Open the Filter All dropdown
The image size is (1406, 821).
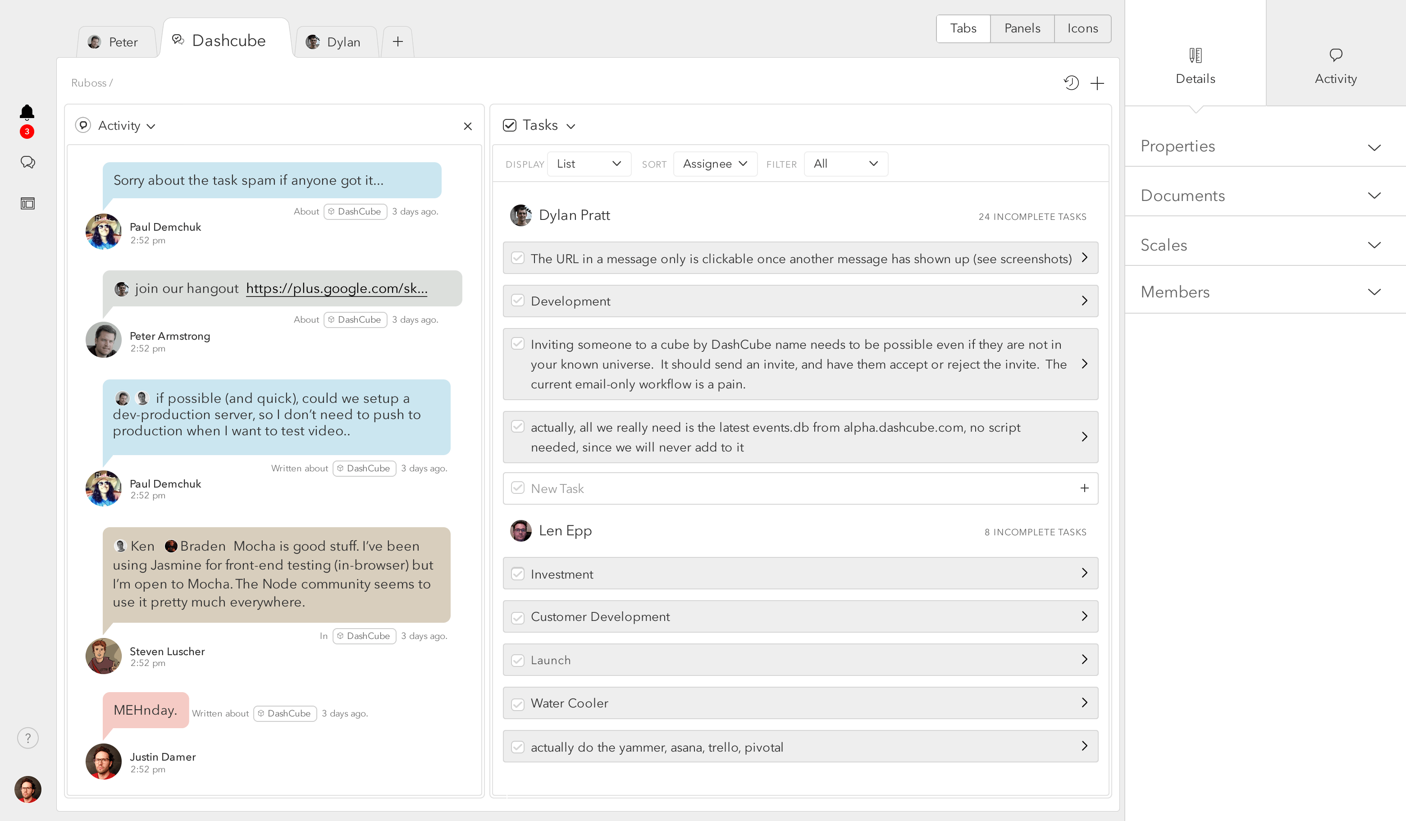pos(845,164)
